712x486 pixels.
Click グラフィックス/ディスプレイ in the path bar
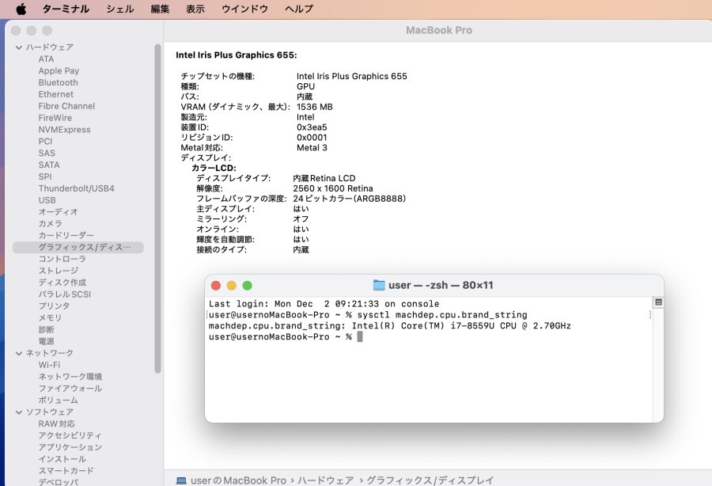(430, 480)
